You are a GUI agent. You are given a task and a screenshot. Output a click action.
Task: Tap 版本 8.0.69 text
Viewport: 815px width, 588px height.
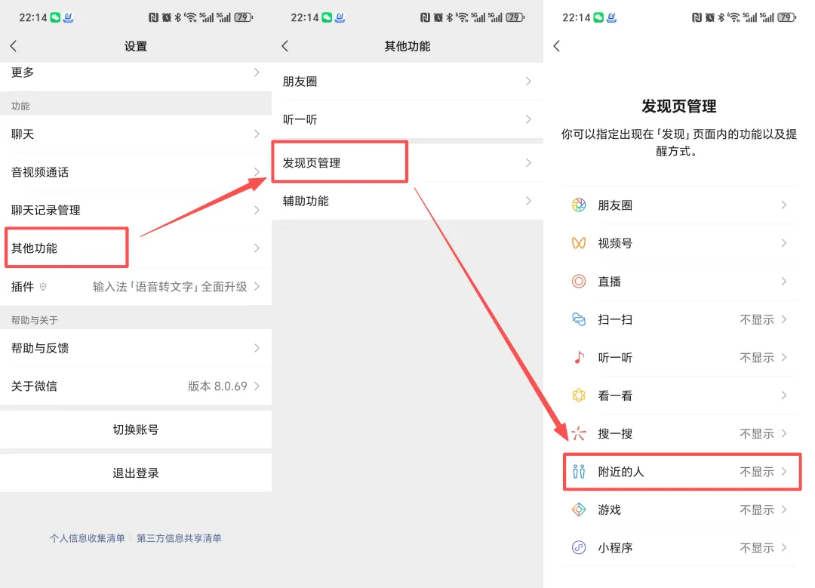217,386
